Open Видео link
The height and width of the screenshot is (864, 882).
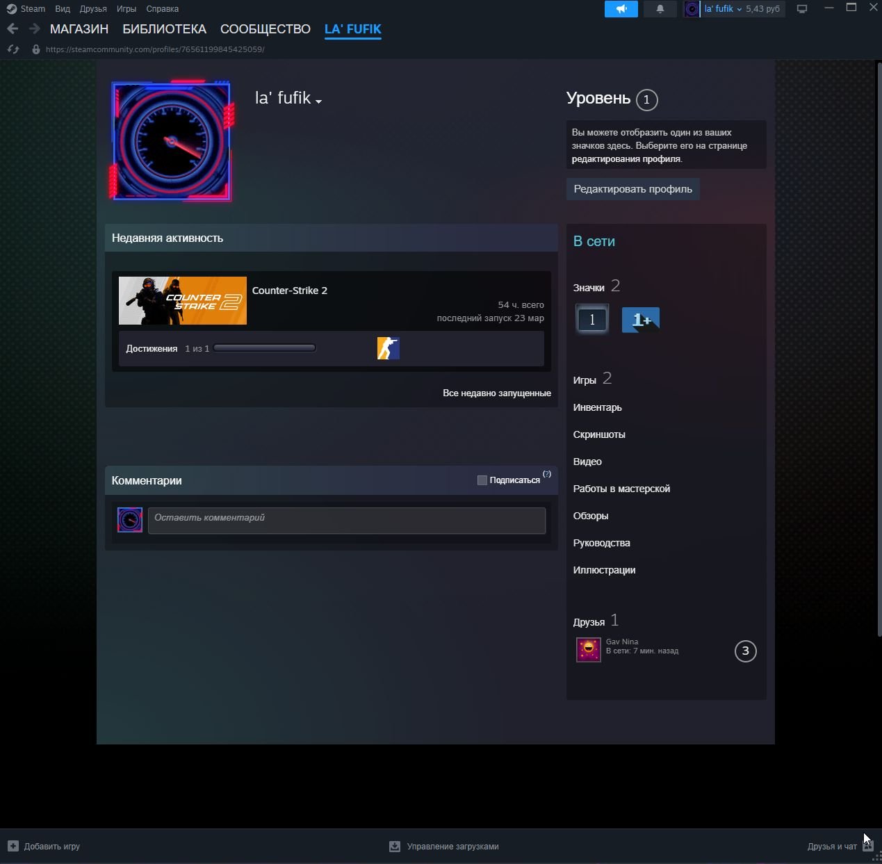(x=587, y=462)
